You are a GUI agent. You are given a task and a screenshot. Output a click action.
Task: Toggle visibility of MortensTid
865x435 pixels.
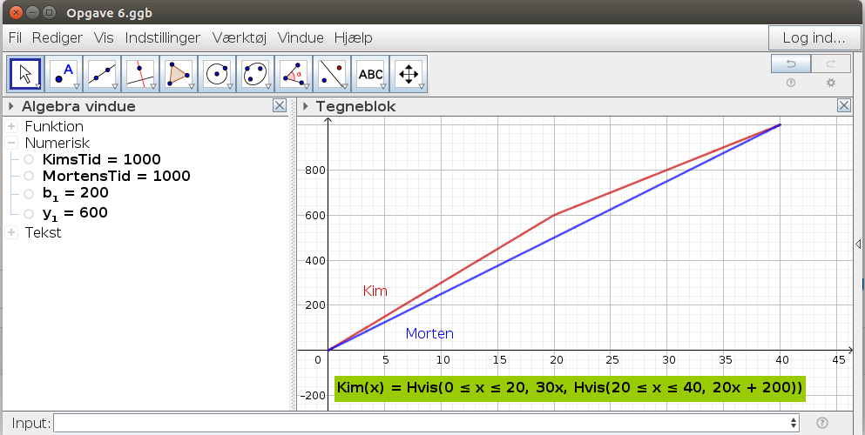29,176
